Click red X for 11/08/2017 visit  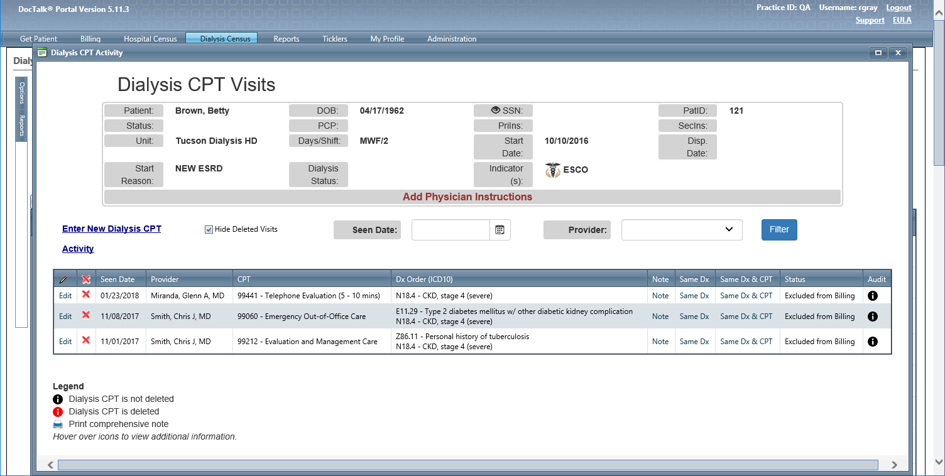tap(86, 316)
